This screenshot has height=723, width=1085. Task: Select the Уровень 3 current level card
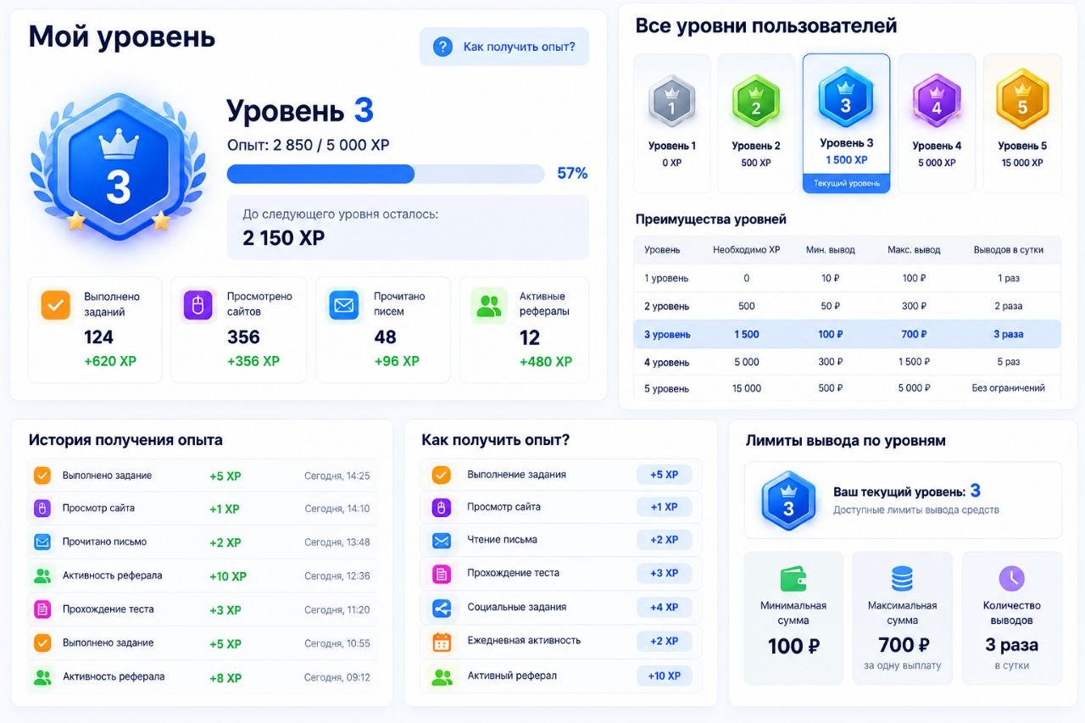click(846, 123)
